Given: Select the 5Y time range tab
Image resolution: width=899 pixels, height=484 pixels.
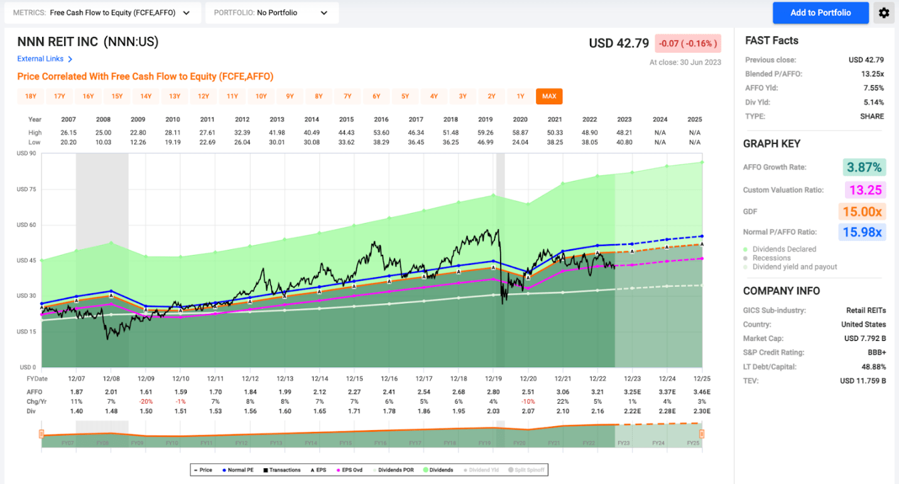Looking at the screenshot, I should [x=405, y=96].
